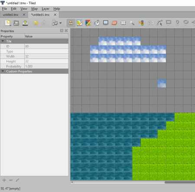Click the Probability value field
Viewport: 195px width, 192px height.
(x=46, y=66)
